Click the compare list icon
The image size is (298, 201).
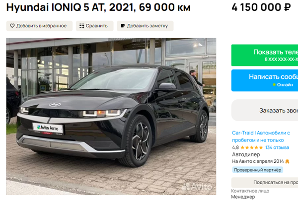click(82, 26)
